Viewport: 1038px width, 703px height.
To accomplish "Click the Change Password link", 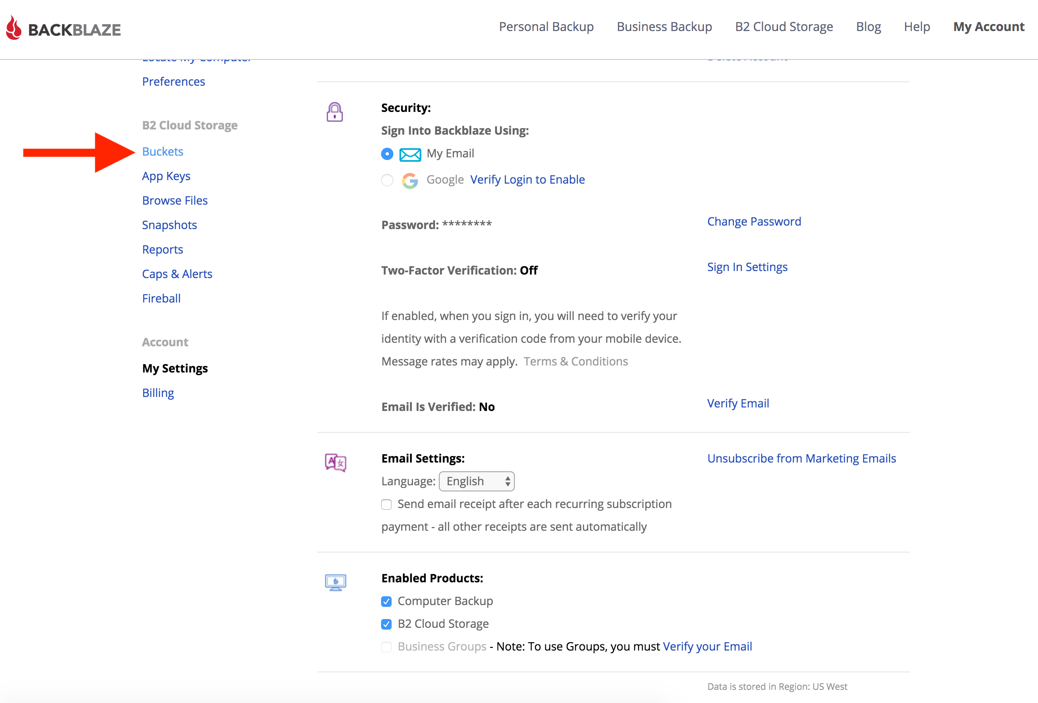I will point(754,221).
